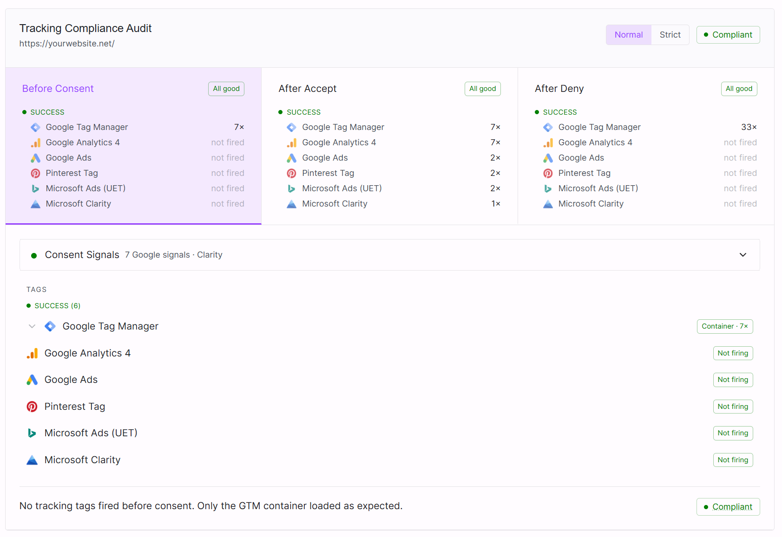Viewport: 782px width, 537px height.
Task: Click Pinterest Tag icon in After Accept
Action: tap(291, 173)
